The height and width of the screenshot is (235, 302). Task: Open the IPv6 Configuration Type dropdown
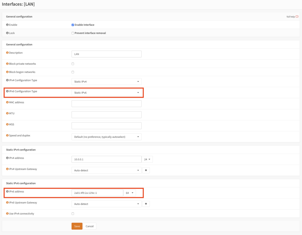click(106, 93)
